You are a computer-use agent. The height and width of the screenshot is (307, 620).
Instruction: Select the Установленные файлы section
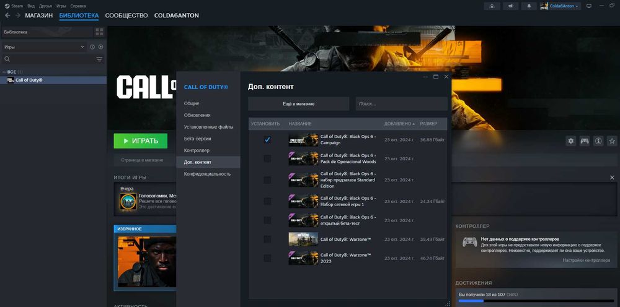click(x=208, y=127)
